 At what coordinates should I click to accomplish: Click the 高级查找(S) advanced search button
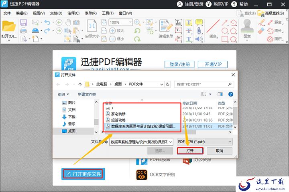coord(271,13)
